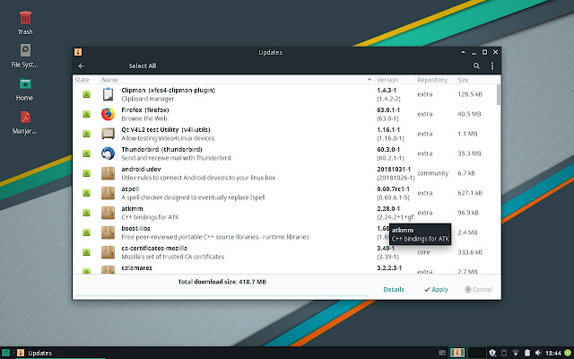
Task: Apply the pending updates
Action: click(436, 289)
